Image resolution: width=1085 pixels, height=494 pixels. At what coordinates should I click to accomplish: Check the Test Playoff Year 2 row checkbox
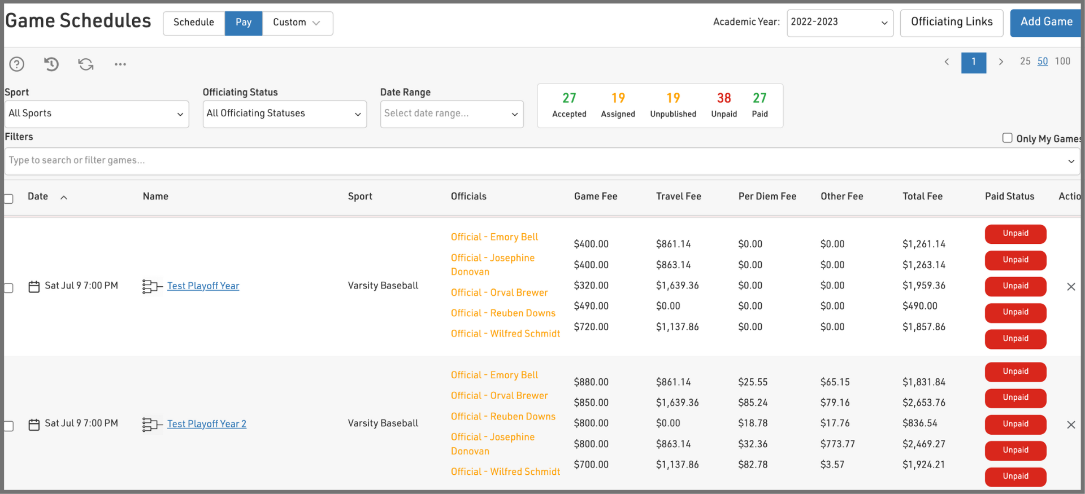pyautogui.click(x=9, y=426)
